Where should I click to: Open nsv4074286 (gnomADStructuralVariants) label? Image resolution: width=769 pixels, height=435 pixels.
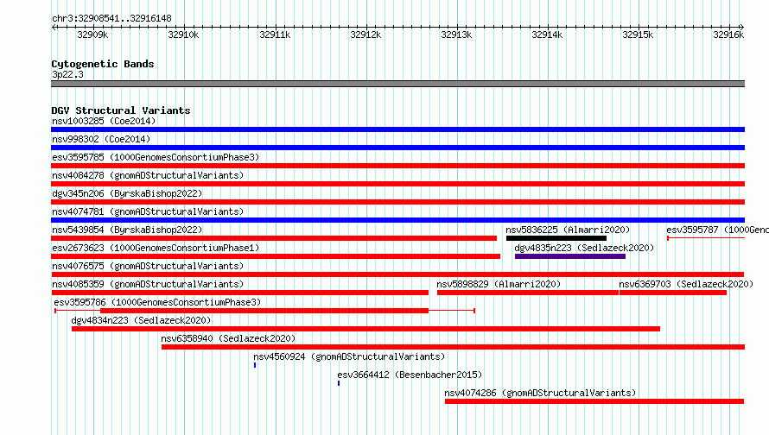pos(540,393)
